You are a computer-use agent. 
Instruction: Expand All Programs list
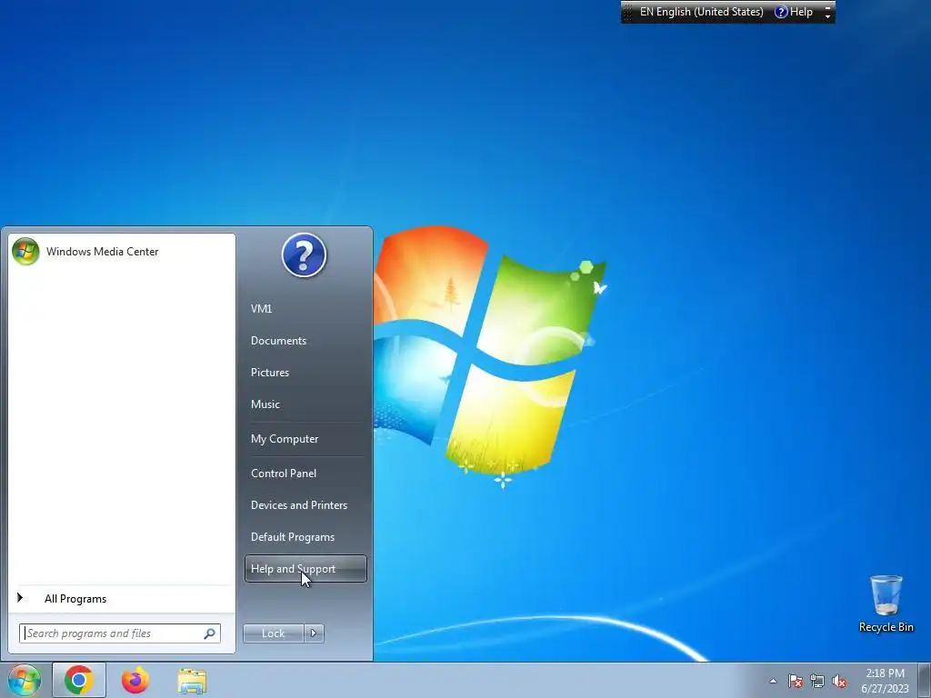(x=122, y=599)
